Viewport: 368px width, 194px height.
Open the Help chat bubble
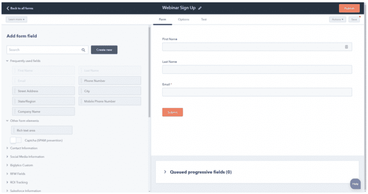click(x=355, y=183)
